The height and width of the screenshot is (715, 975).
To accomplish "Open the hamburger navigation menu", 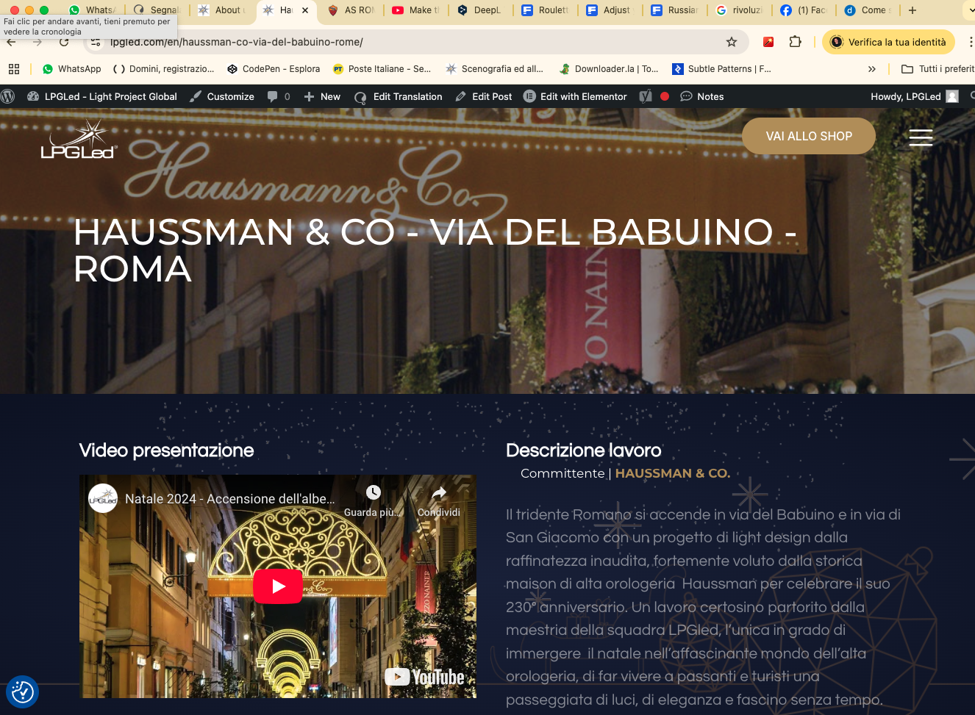I will tap(921, 137).
